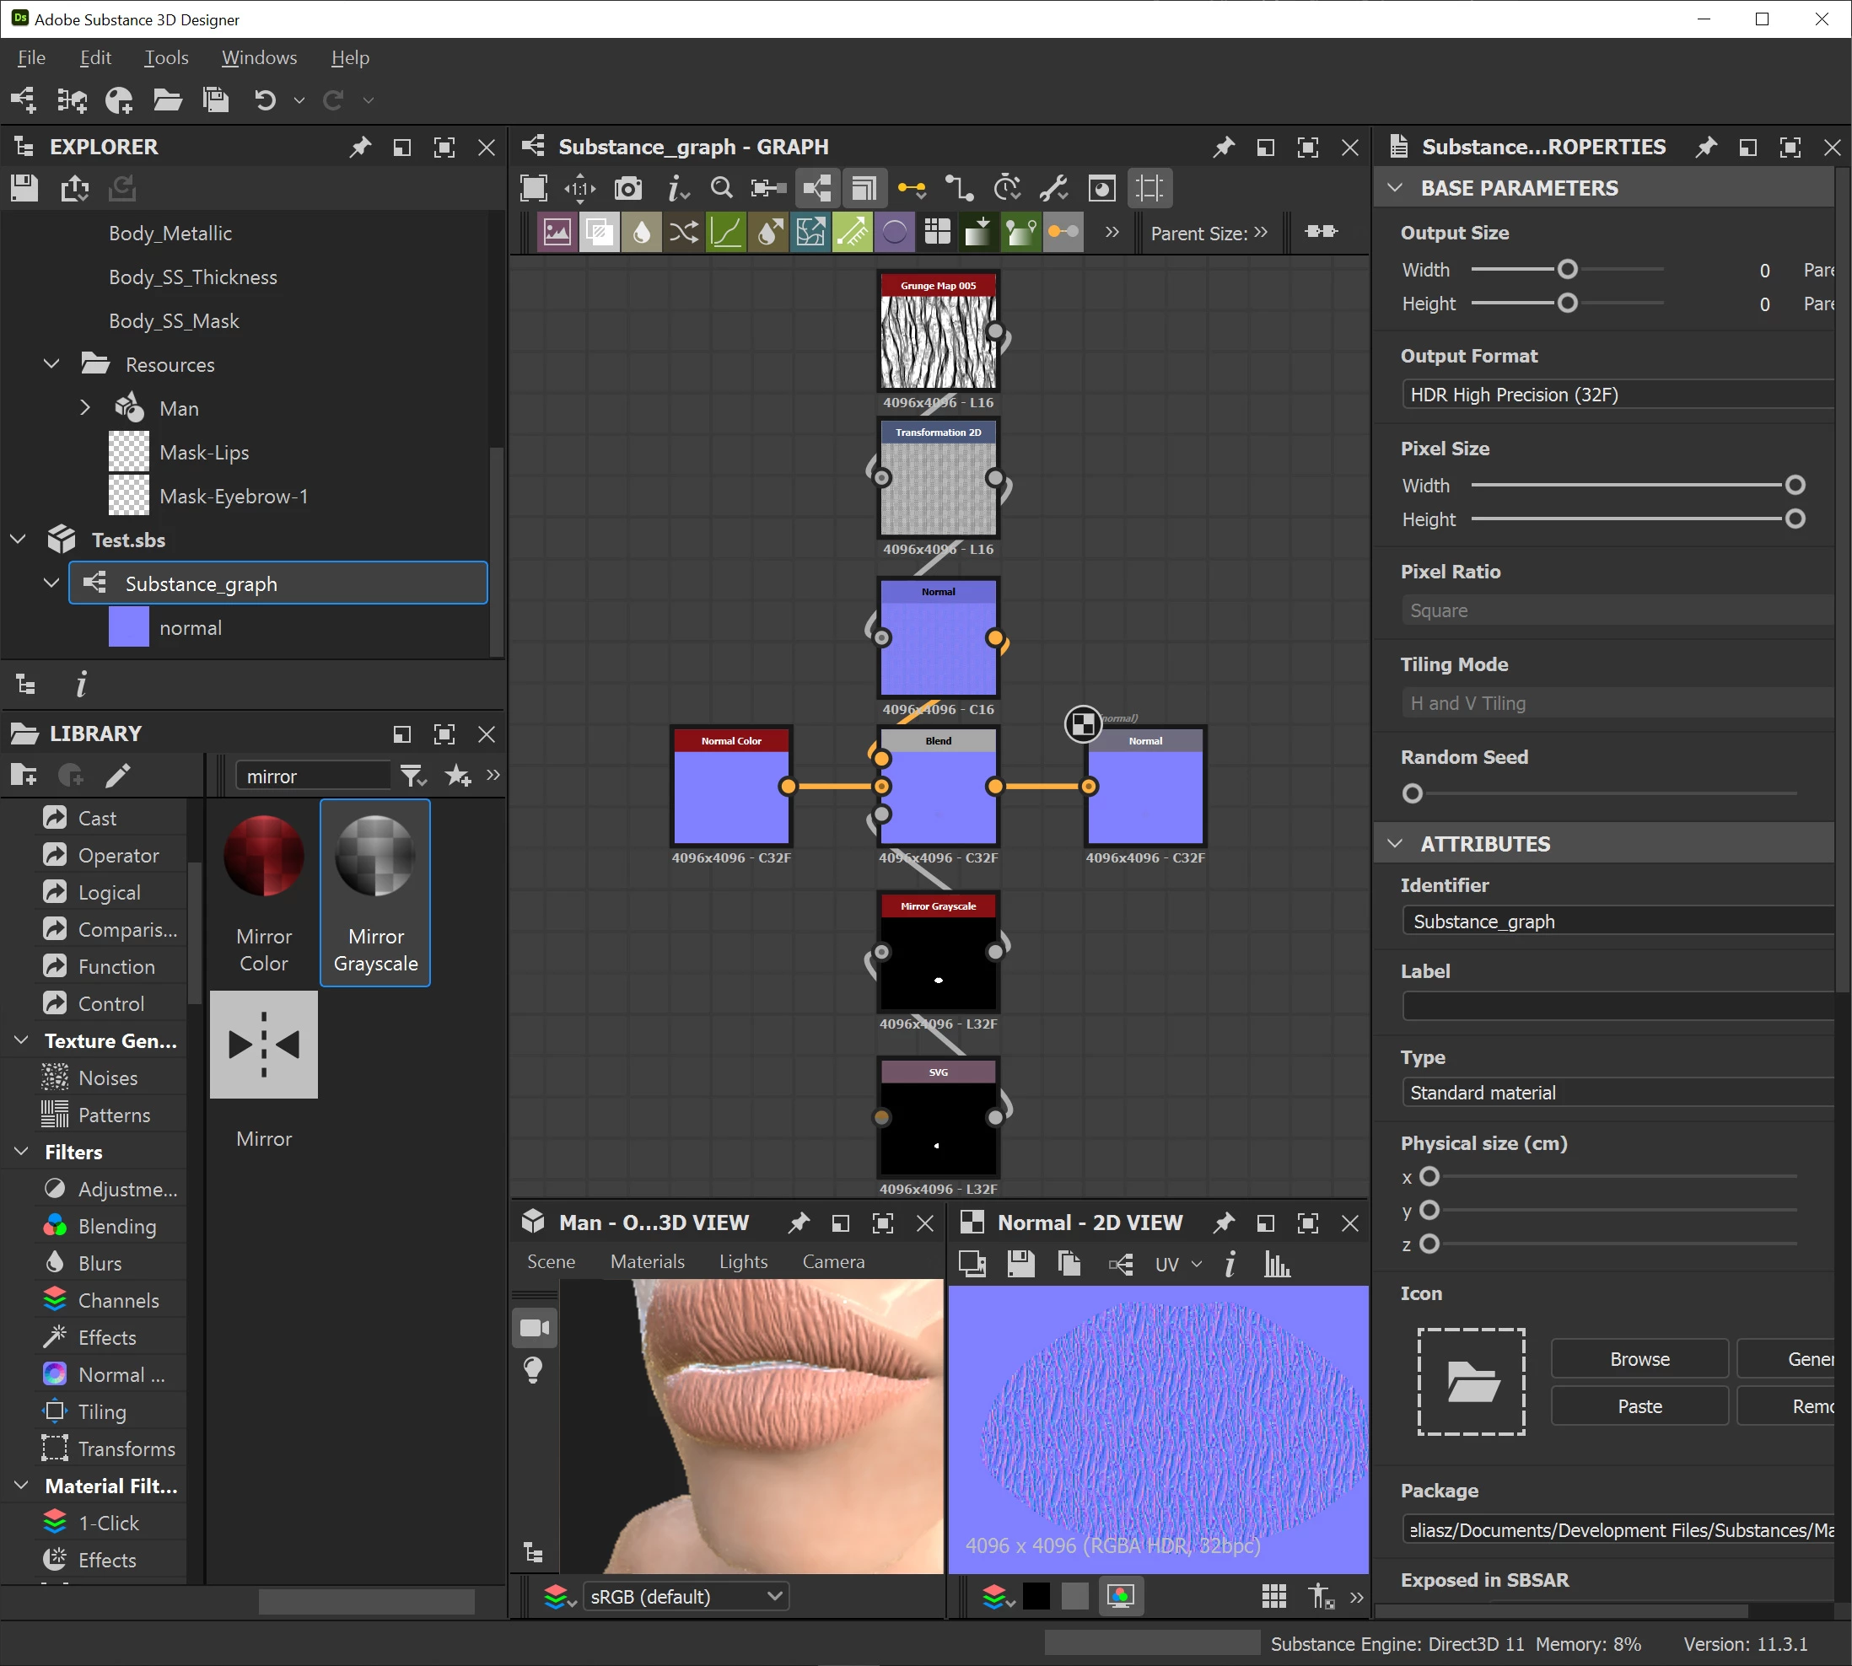1852x1666 pixels.
Task: Click the Bitmap node icon
Action: (557, 233)
